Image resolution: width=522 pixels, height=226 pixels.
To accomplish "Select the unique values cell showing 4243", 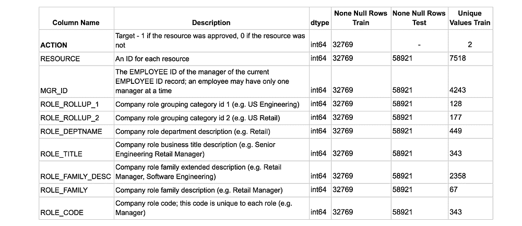I will pyautogui.click(x=457, y=90).
